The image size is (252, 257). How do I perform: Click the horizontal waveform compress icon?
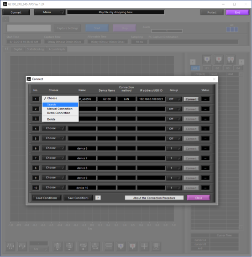click(10, 246)
